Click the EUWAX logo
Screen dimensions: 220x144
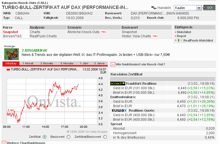pos(119,111)
